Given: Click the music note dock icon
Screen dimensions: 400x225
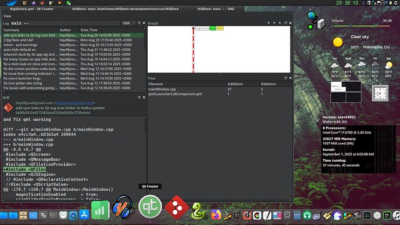Looking at the screenshot, I should point(396,216).
